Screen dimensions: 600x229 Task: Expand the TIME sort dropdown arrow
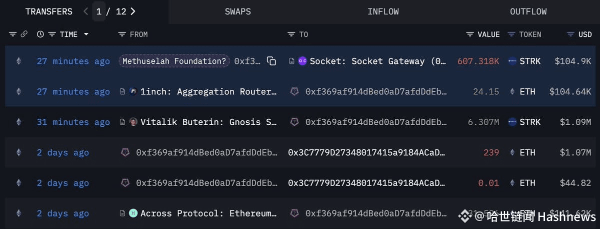click(86, 34)
